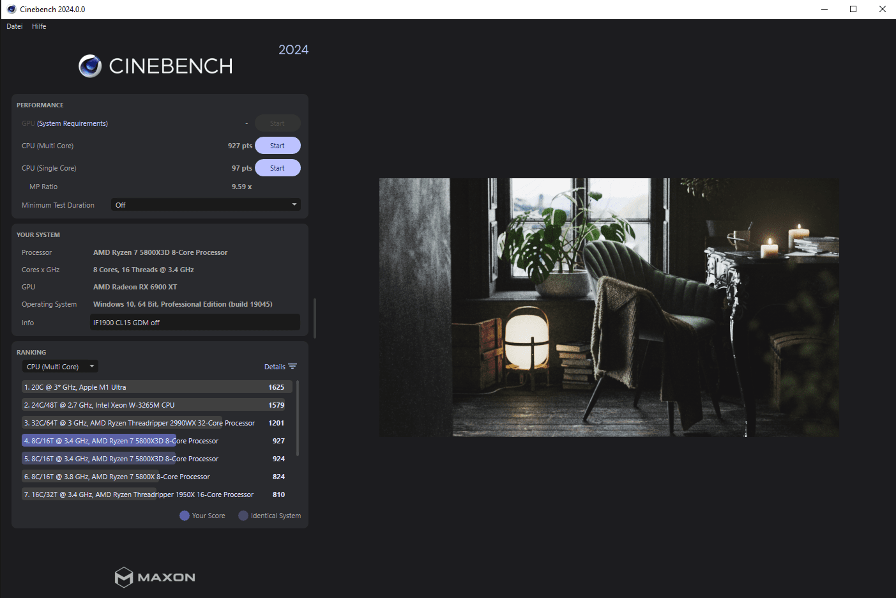896x598 pixels.
Task: Click processor name AMD Ryzen 7 5800X3D
Action: (160, 252)
